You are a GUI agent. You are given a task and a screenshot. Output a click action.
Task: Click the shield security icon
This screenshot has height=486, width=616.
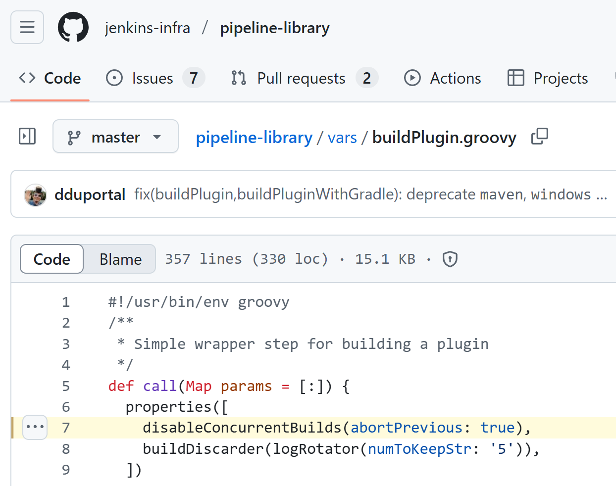(x=450, y=259)
